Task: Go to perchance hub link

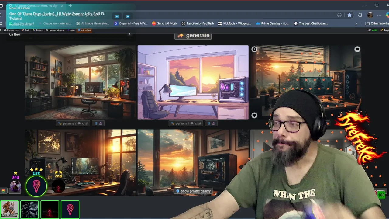Action: coord(26,30)
